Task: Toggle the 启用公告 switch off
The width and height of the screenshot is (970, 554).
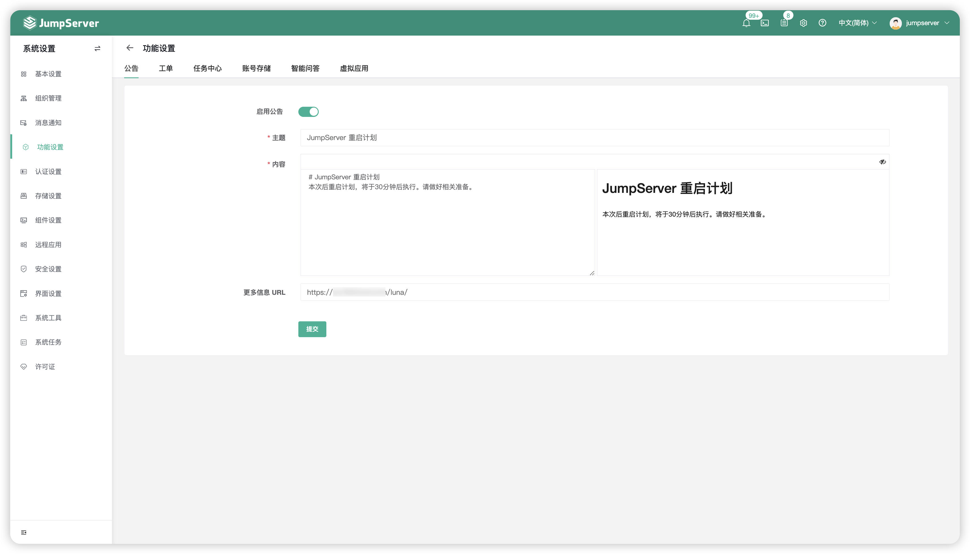Action: pyautogui.click(x=308, y=112)
